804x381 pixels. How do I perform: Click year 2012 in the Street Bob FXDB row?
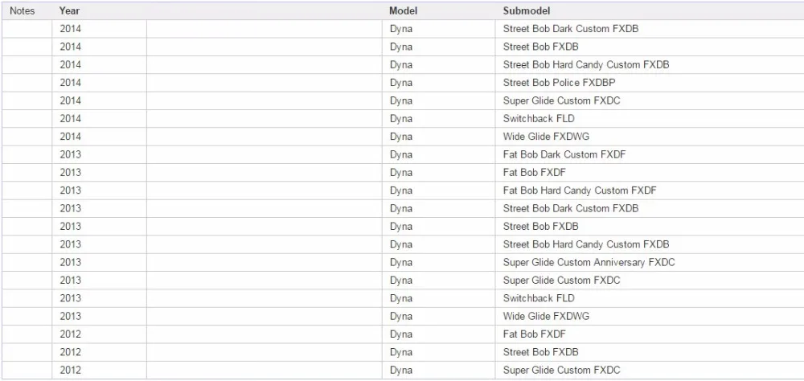point(70,352)
